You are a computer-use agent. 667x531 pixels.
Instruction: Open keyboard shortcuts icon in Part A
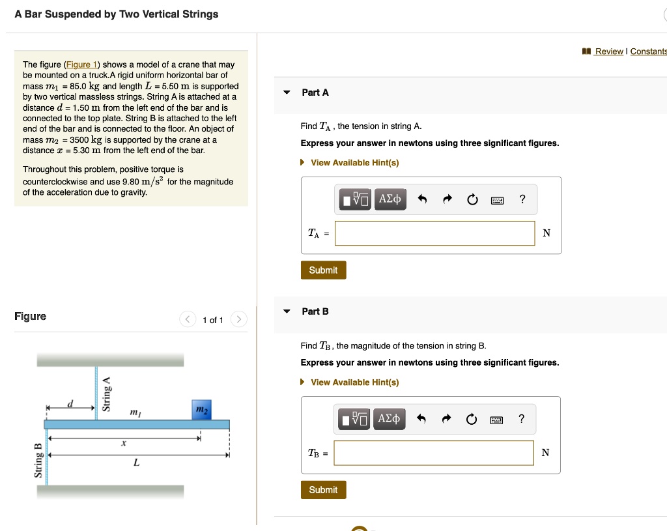pos(497,200)
